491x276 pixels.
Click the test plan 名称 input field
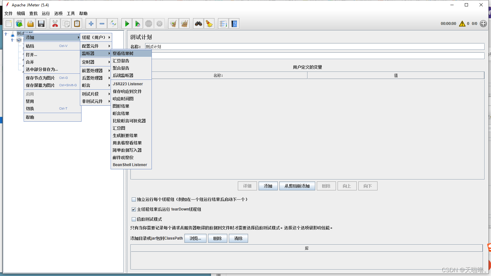pyautogui.click(x=315, y=47)
